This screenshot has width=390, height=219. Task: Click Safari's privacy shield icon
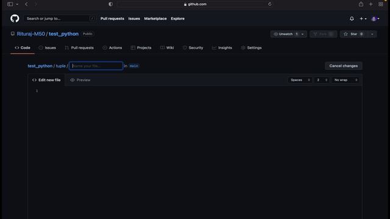(111, 4)
